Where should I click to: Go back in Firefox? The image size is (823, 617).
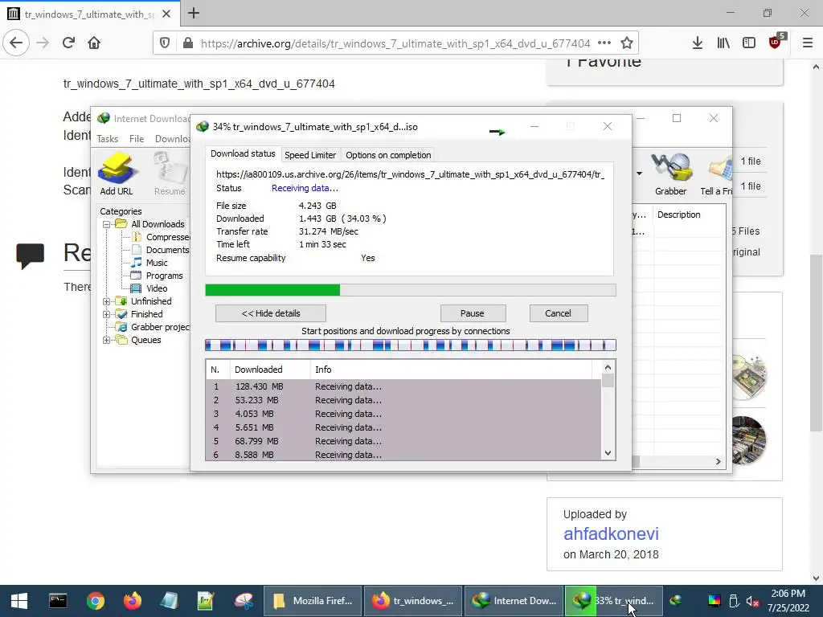tap(16, 43)
